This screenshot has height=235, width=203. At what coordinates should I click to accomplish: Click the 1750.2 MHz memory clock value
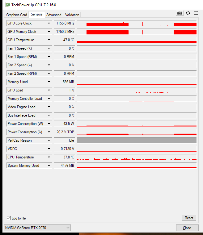tap(65, 32)
